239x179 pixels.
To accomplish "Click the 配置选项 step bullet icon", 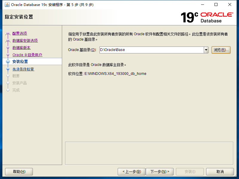I will pyautogui.click(x=8, y=33).
